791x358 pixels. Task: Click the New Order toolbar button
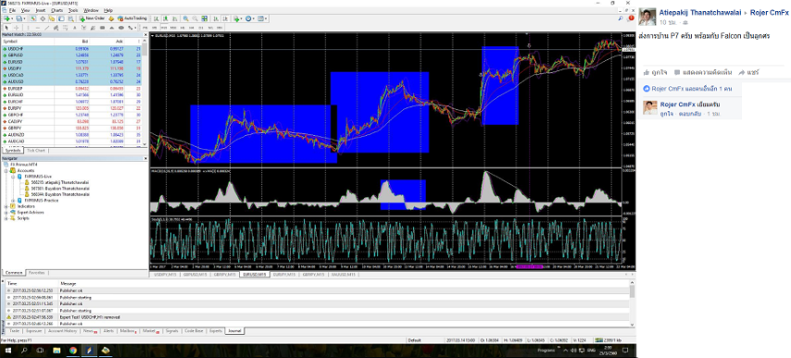92,19
